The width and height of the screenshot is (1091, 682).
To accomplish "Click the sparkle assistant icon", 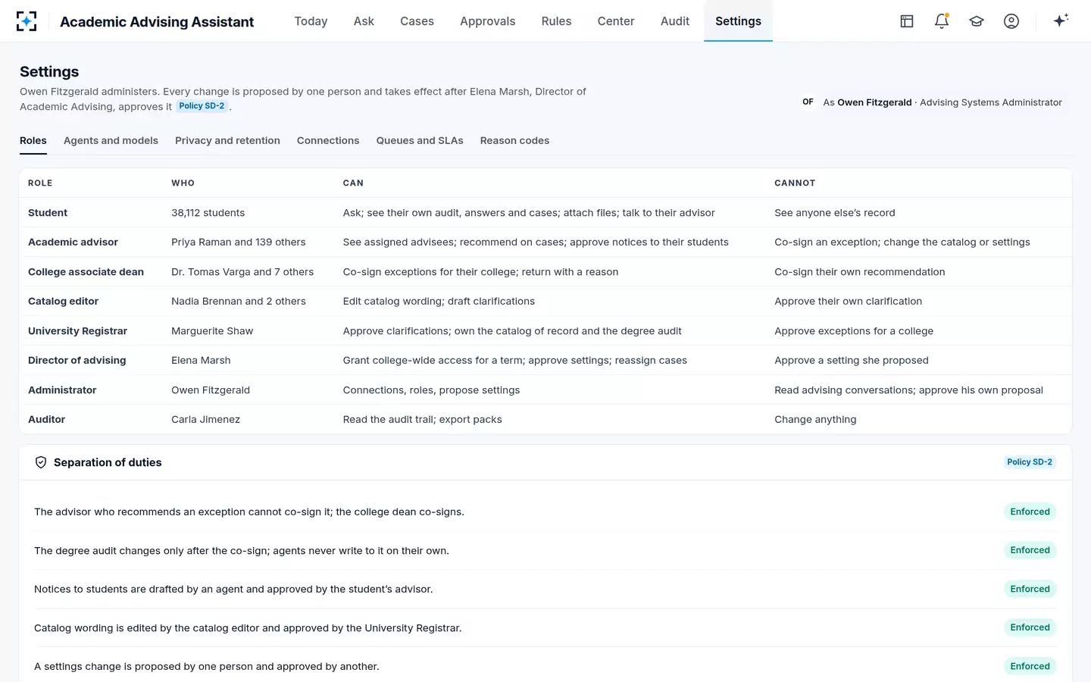I will [x=1061, y=20].
